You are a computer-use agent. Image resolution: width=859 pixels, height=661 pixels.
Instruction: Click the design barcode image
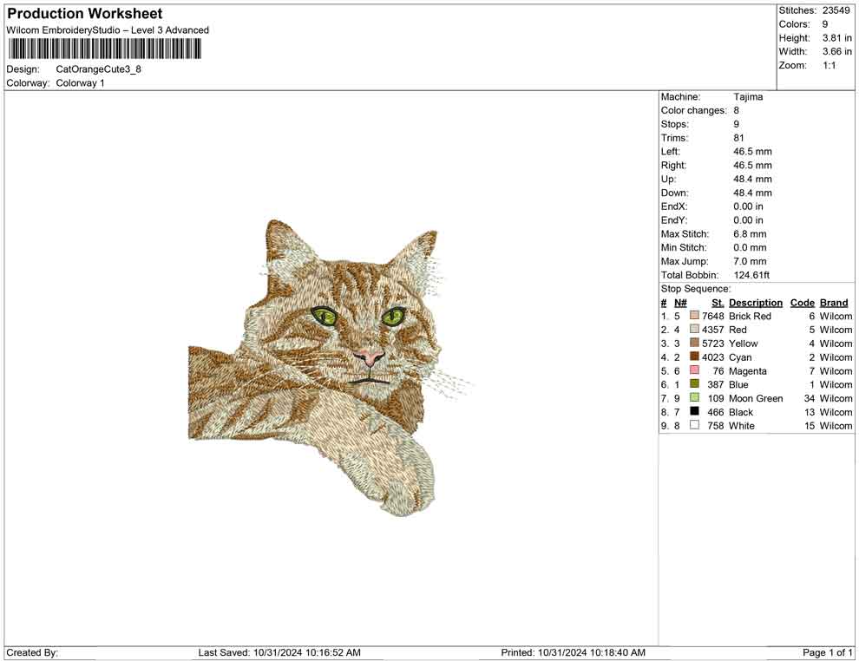click(104, 49)
